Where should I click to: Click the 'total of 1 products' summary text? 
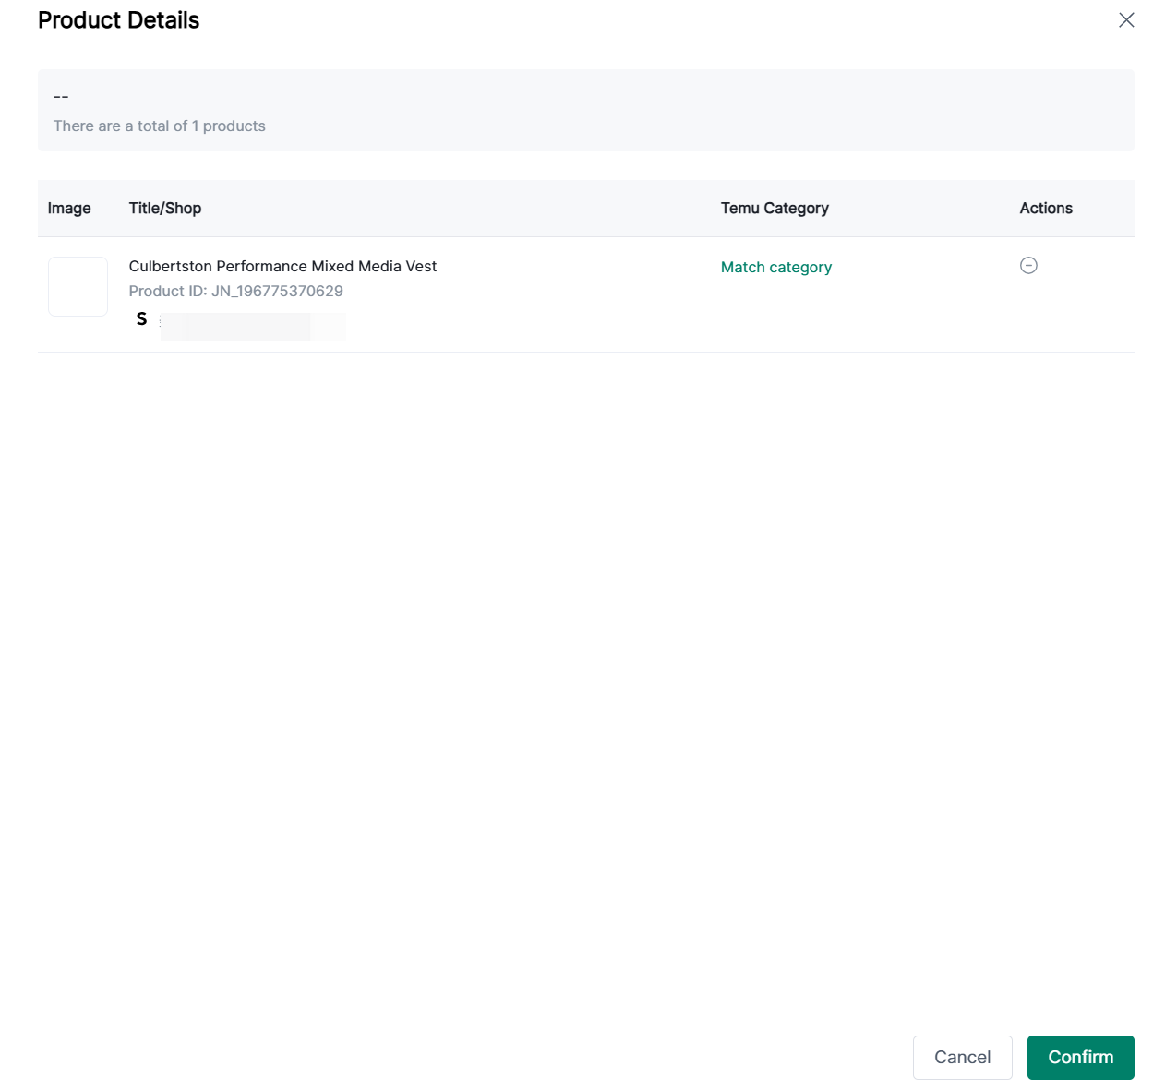(159, 126)
